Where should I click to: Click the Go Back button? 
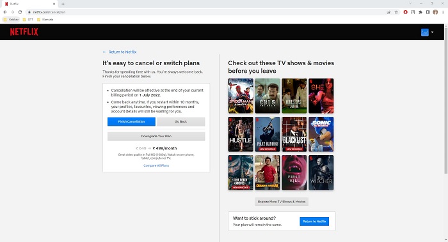(181, 121)
